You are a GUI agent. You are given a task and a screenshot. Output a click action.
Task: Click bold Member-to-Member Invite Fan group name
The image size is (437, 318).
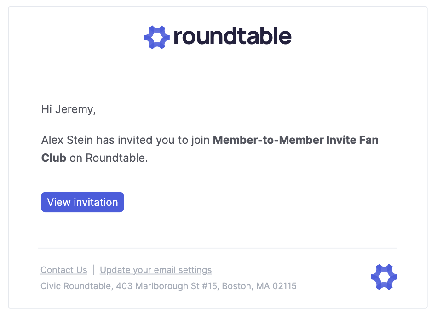pos(296,140)
